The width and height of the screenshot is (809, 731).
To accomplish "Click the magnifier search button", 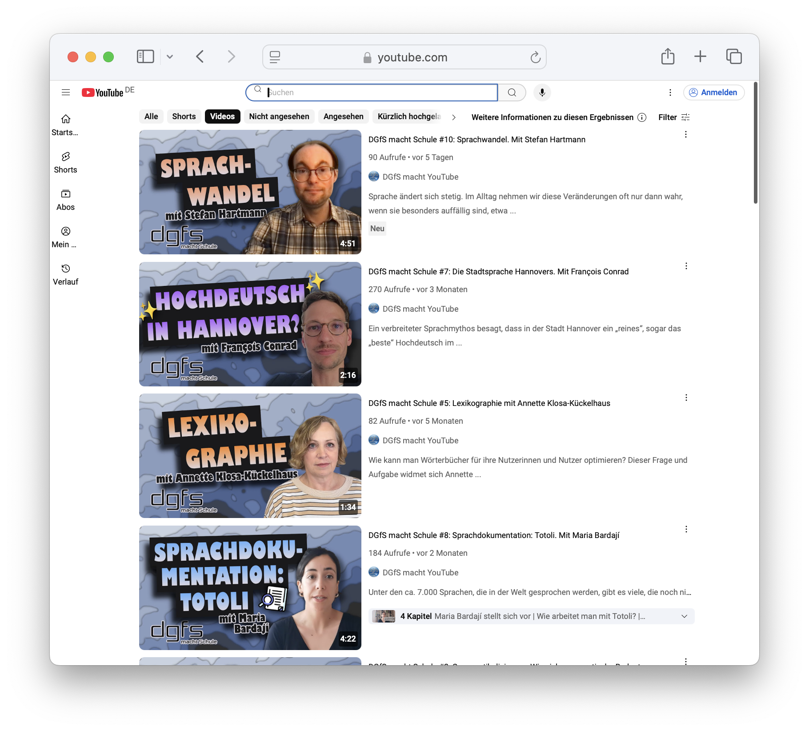I will click(x=512, y=92).
